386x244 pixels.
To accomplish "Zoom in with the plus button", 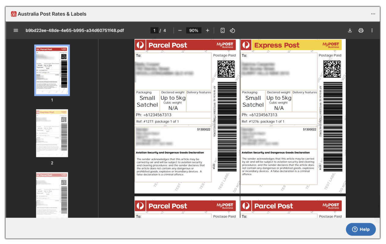I will 207,30.
